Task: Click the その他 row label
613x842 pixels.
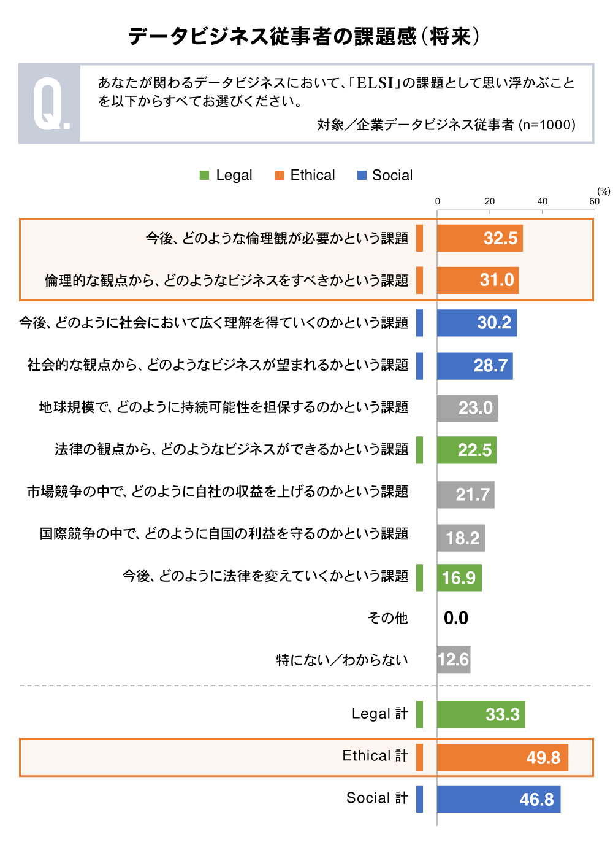Action: 387,618
